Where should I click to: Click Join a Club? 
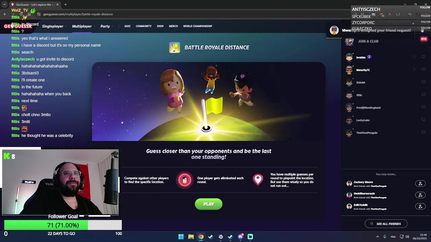pyautogui.click(x=368, y=41)
